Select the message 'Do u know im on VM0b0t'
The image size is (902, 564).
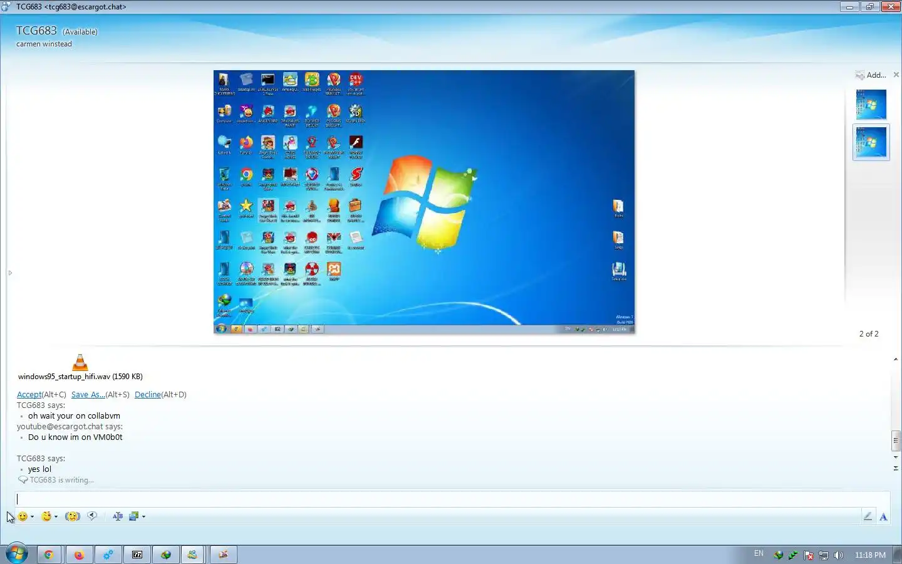coord(75,437)
